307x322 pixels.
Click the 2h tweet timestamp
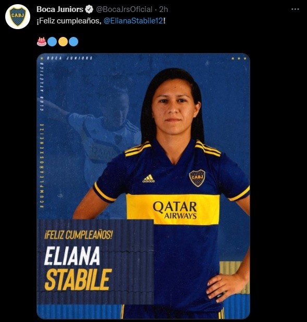[164, 9]
